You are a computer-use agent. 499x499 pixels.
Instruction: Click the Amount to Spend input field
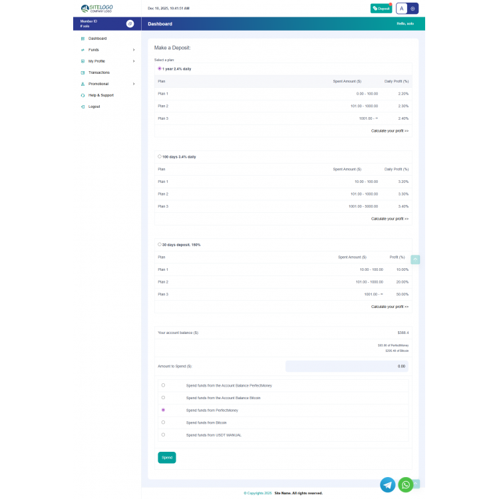347,366
